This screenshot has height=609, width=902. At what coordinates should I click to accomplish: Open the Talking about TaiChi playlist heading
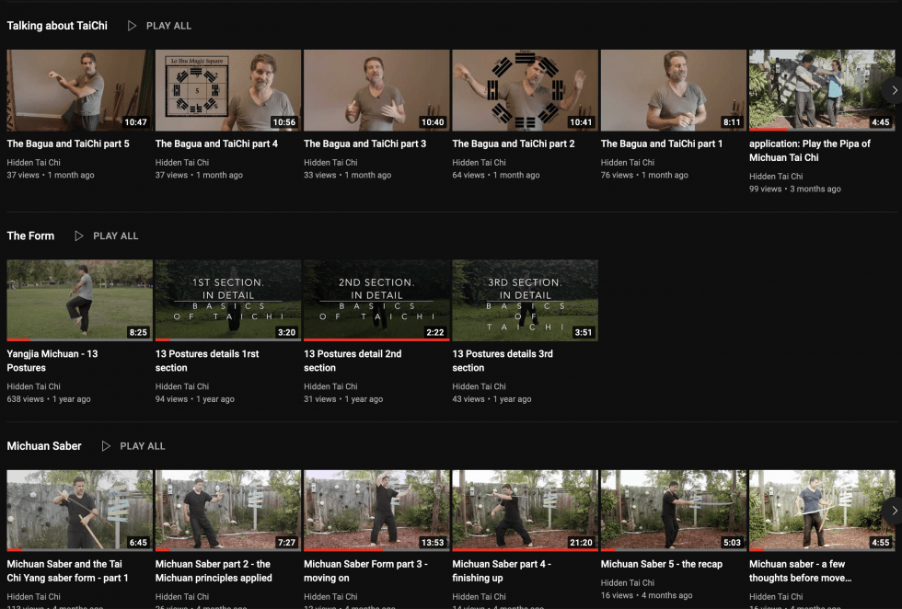(57, 26)
